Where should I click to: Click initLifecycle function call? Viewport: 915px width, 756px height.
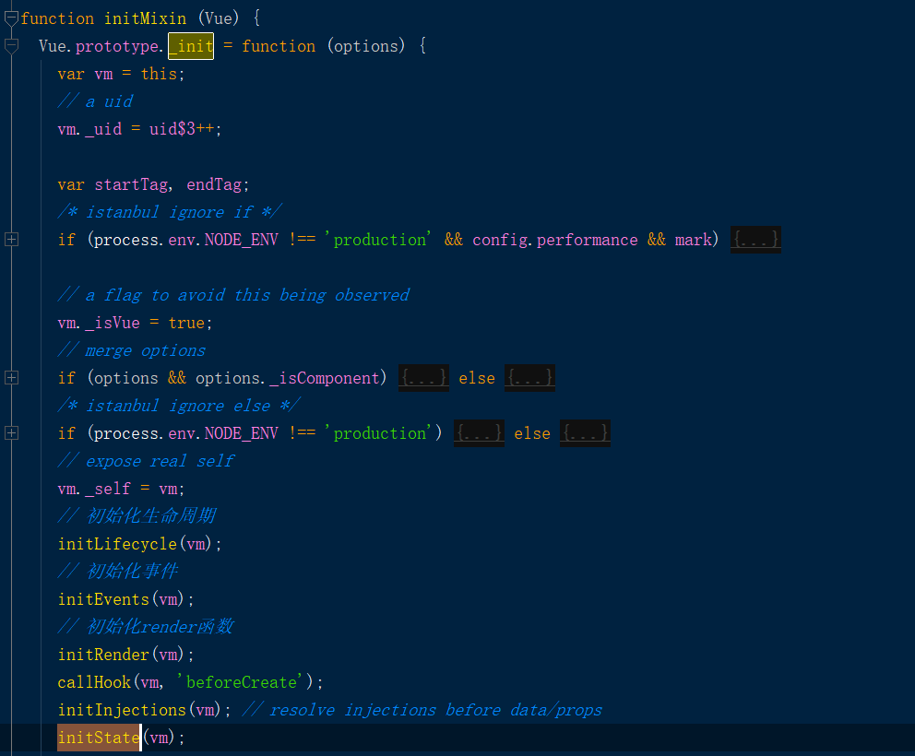(117, 544)
